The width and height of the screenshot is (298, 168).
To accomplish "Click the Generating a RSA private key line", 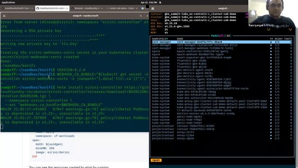I will 31,31.
